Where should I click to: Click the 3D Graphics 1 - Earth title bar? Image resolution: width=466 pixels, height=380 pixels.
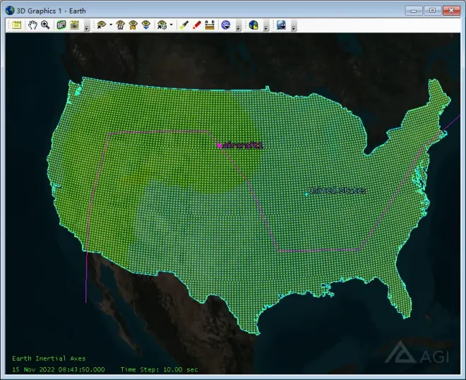177,10
